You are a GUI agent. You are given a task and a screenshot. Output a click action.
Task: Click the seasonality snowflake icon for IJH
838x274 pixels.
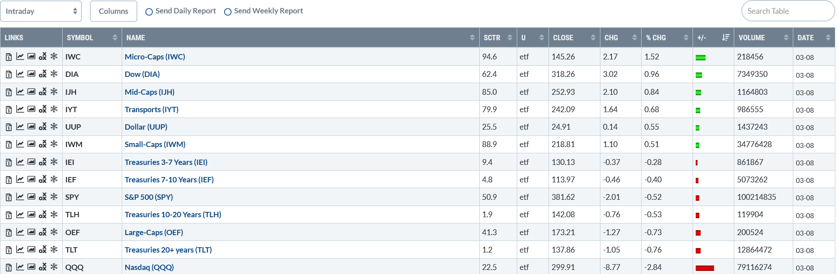point(54,91)
